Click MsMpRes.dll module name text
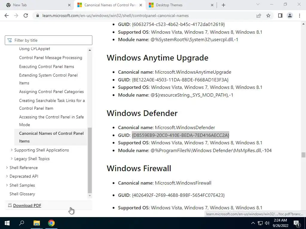This screenshot has height=229, width=306. click(x=211, y=151)
